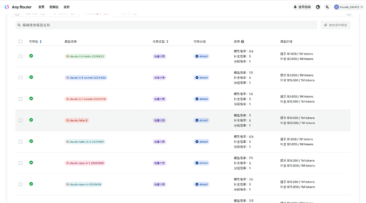Open the 定价 nav item
The image size is (366, 203).
[x=66, y=7]
